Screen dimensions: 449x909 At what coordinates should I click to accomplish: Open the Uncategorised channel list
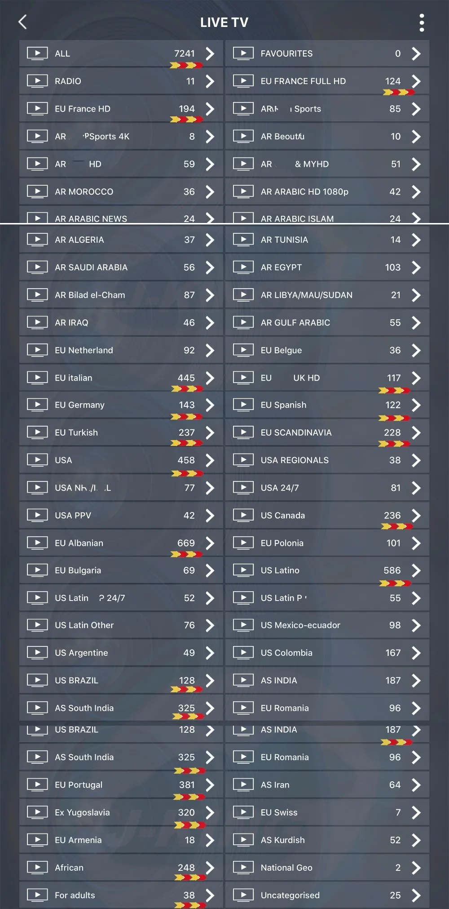(x=327, y=895)
